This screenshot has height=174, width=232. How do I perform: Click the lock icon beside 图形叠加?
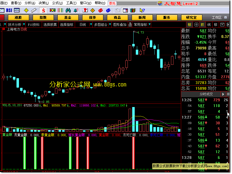click(130, 24)
